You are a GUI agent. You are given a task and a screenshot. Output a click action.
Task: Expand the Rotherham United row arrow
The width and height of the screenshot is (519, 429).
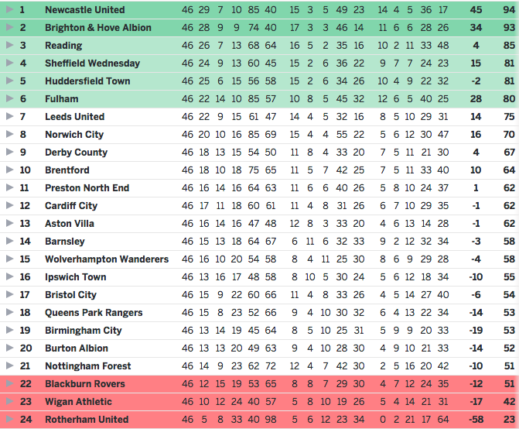(x=9, y=419)
